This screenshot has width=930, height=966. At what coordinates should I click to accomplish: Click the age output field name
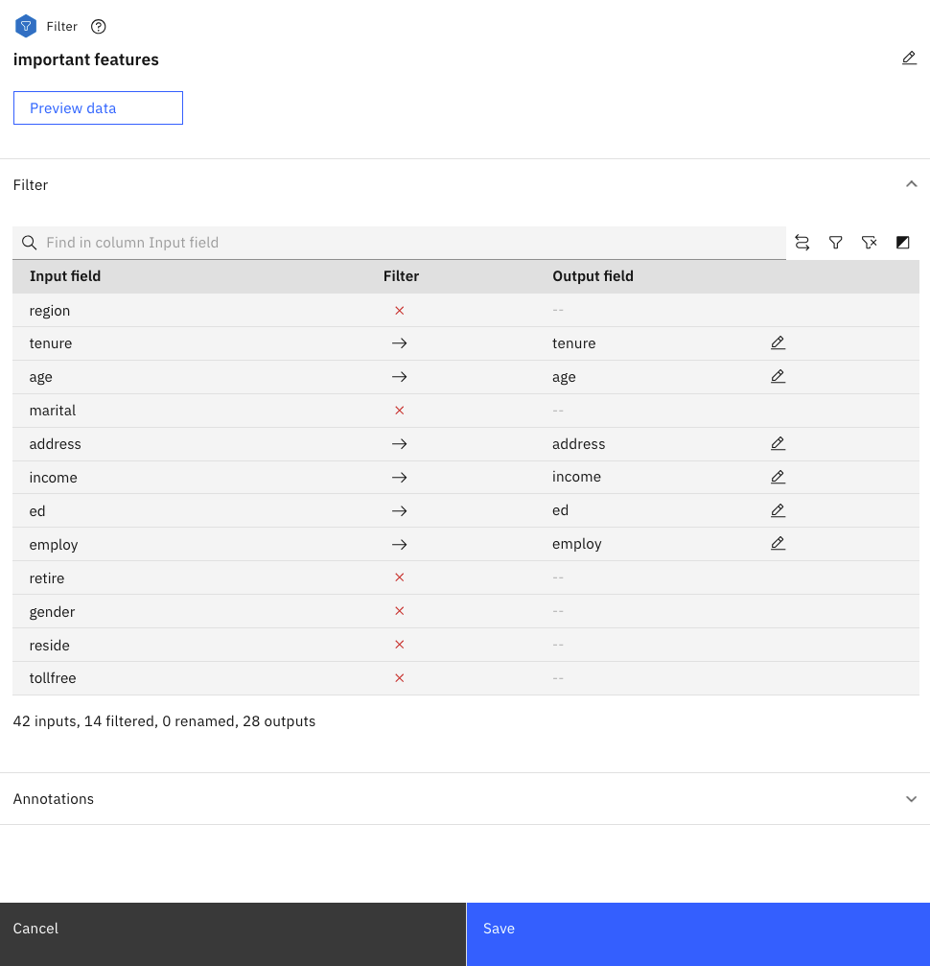pyautogui.click(x=564, y=376)
